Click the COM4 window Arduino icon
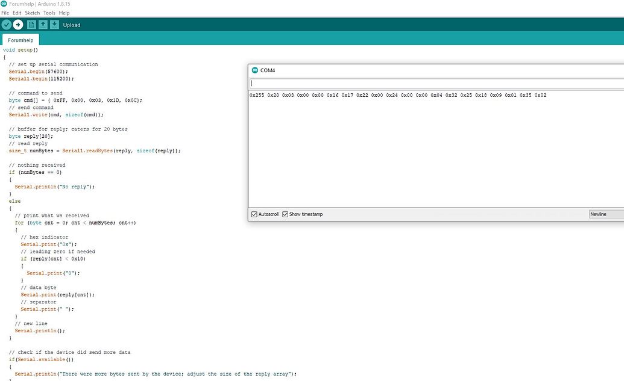Viewport: 624px width, 381px height. click(255, 70)
